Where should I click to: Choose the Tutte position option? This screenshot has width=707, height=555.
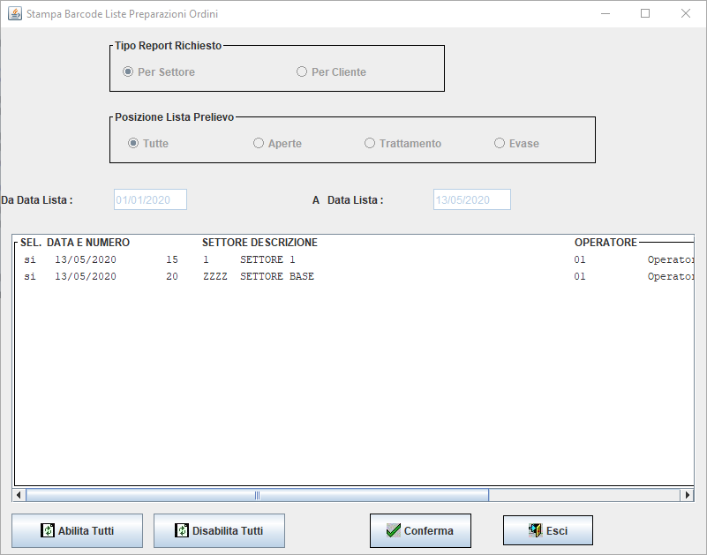[x=134, y=144]
